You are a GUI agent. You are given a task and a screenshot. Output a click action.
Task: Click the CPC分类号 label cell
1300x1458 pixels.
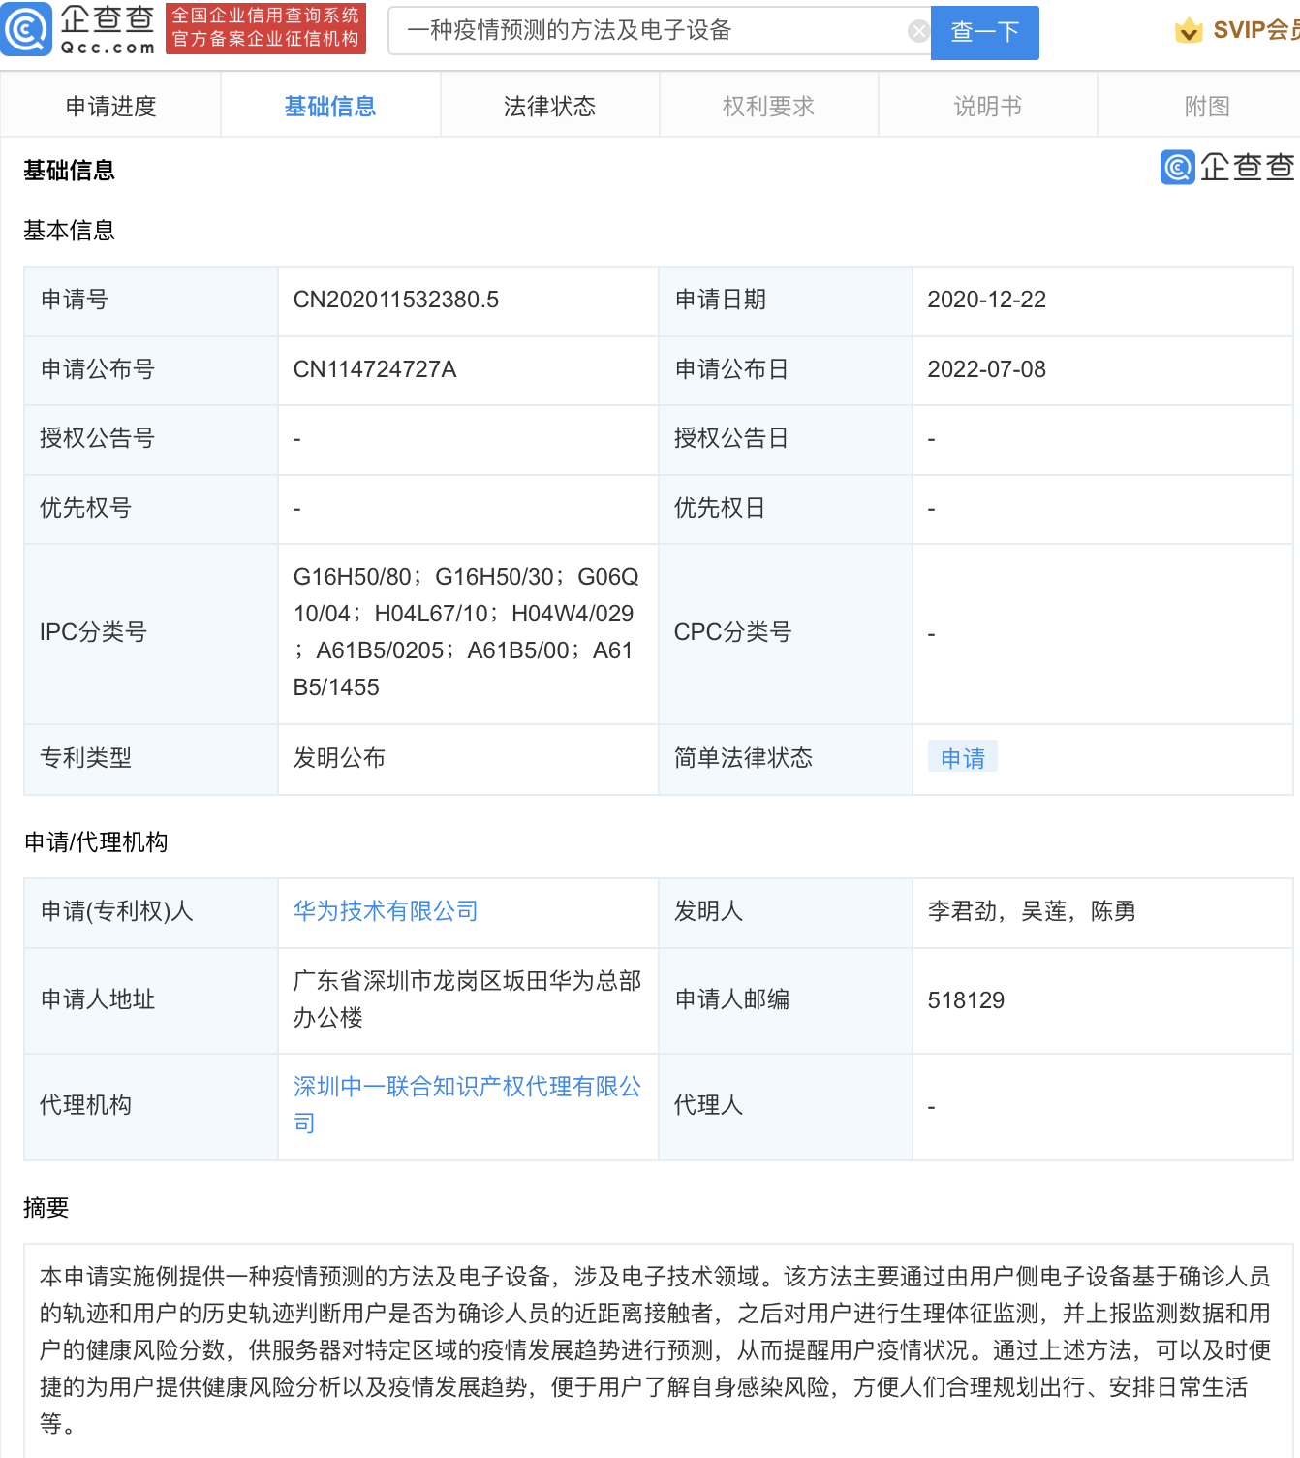coord(785,633)
